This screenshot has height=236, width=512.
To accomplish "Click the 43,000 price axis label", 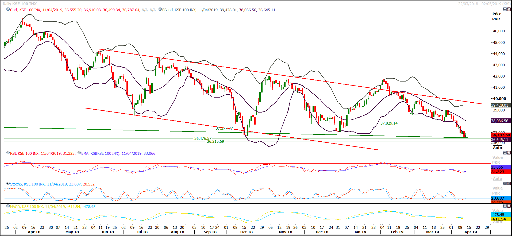I will coord(499,65).
